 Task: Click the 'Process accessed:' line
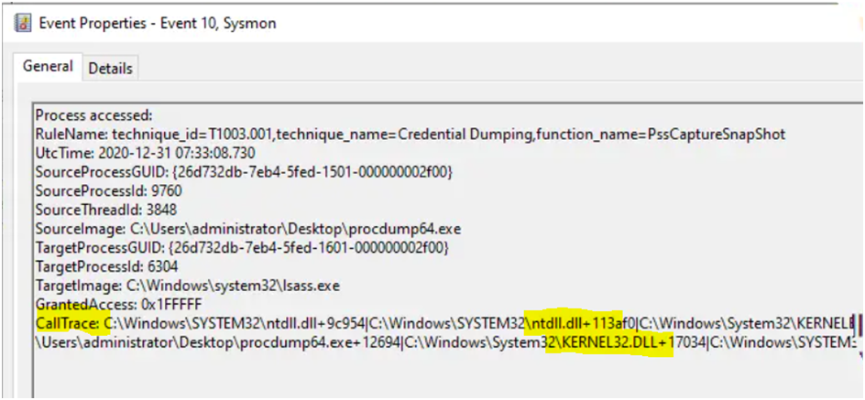93,116
